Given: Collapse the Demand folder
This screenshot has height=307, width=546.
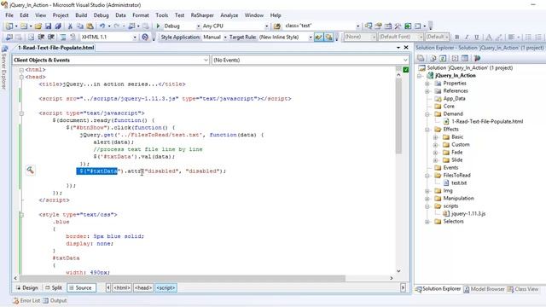Looking at the screenshot, I should point(427,114).
